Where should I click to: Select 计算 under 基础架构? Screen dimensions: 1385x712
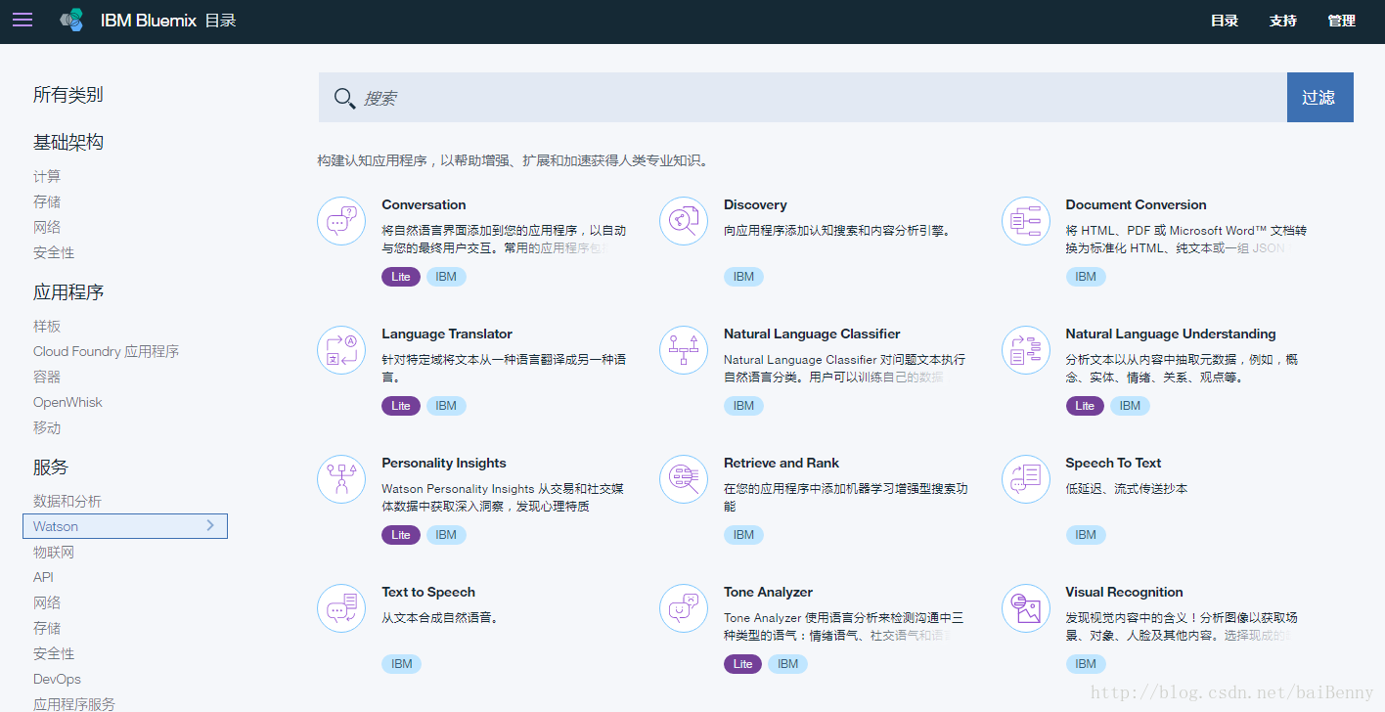[47, 176]
